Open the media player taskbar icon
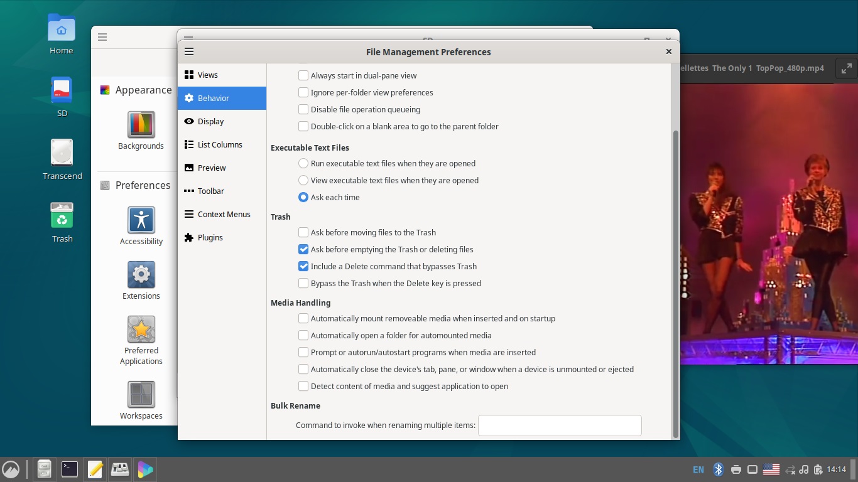Image resolution: width=858 pixels, height=482 pixels. [x=145, y=469]
